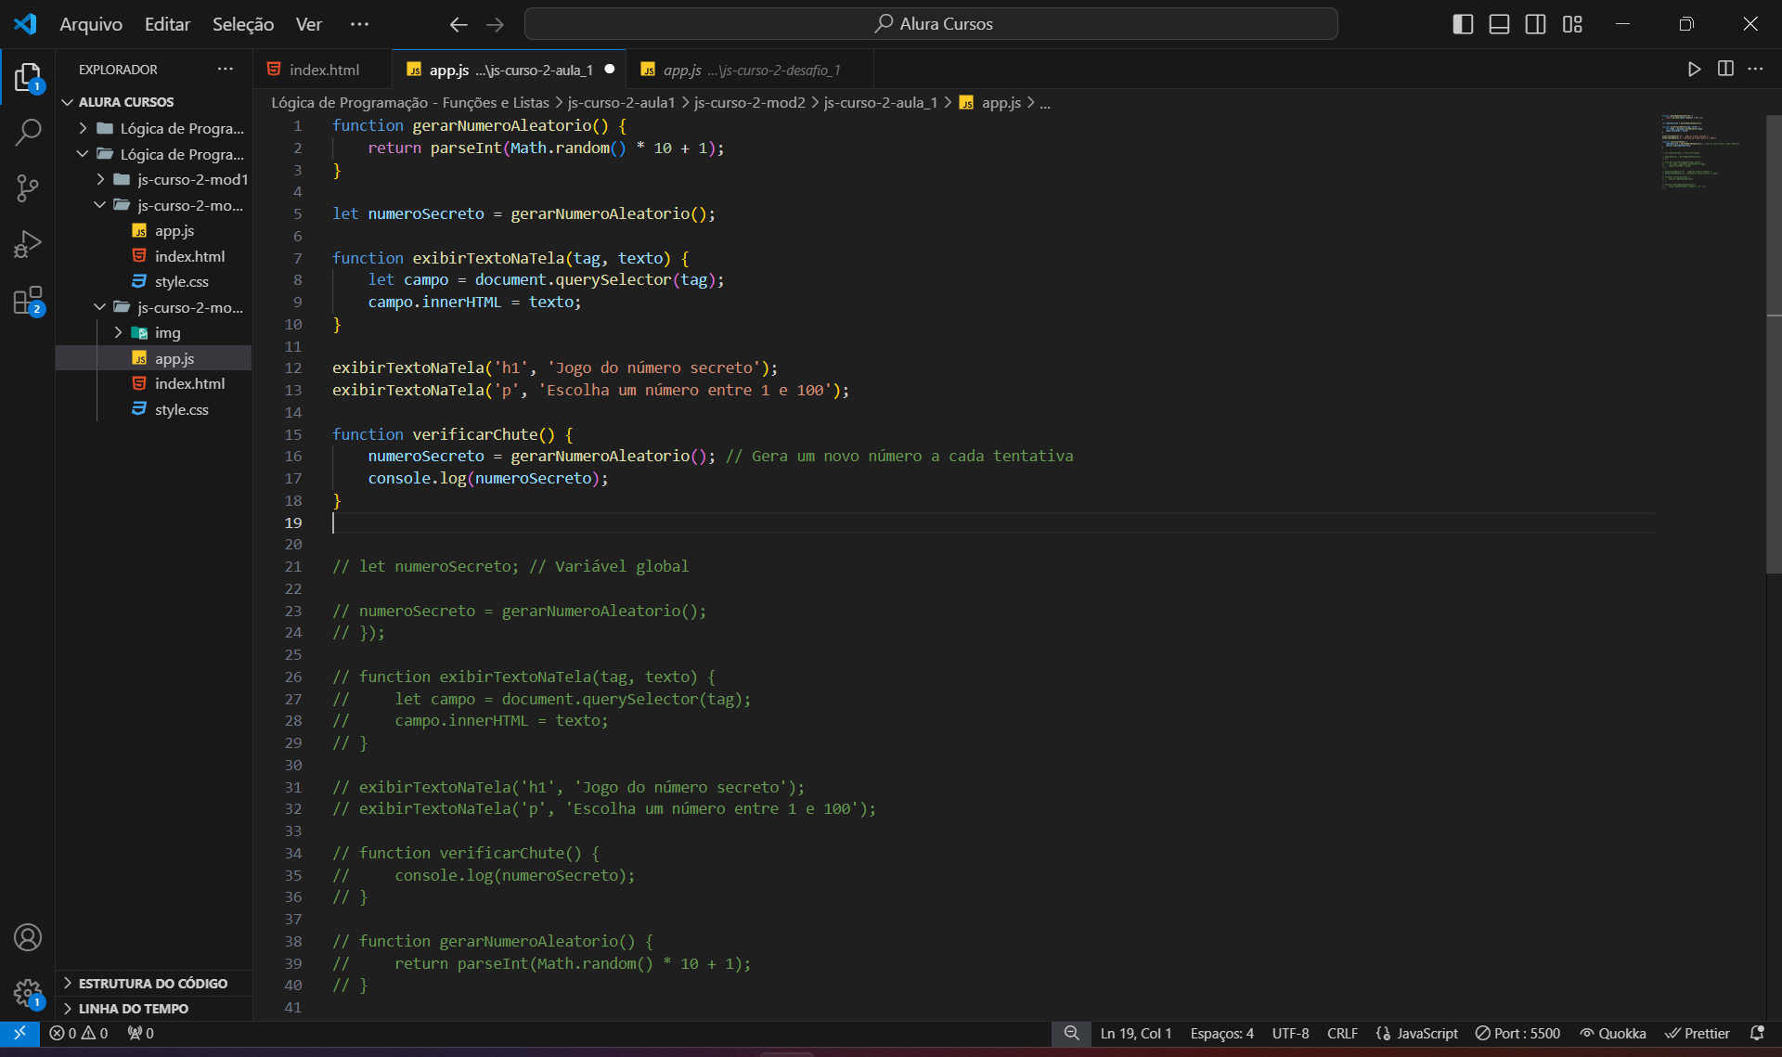Go forward in navigation history

pos(496,24)
